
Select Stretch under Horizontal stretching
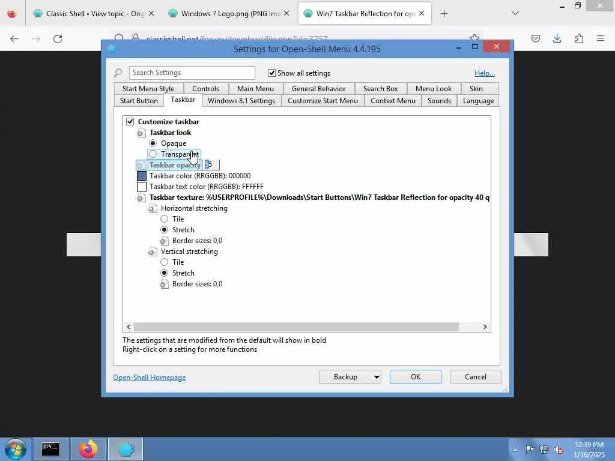coord(165,230)
